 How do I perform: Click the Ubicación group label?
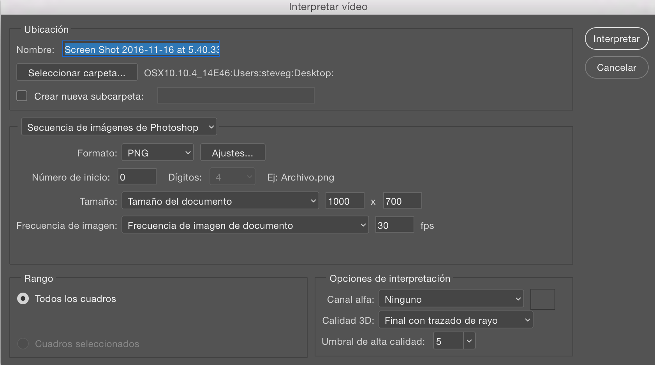coord(46,29)
